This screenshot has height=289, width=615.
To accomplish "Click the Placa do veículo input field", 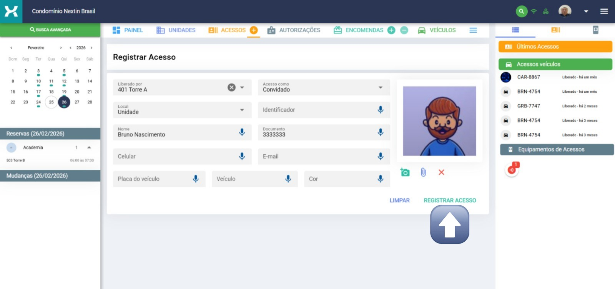I will (152, 179).
